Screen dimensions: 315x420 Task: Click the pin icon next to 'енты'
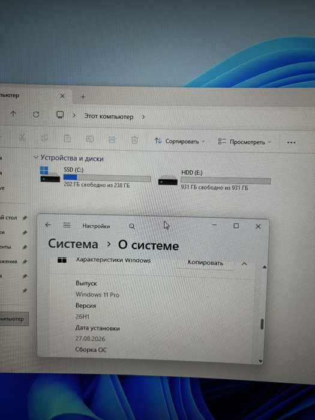click(25, 247)
